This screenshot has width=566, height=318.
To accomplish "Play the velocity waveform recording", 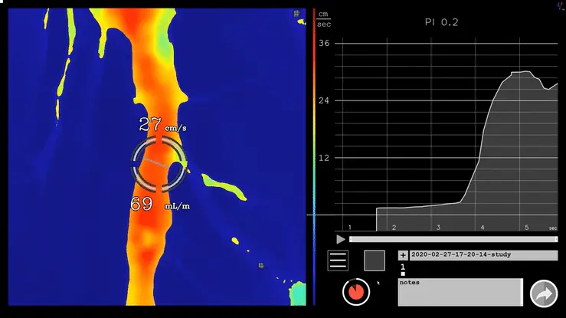I will 341,240.
